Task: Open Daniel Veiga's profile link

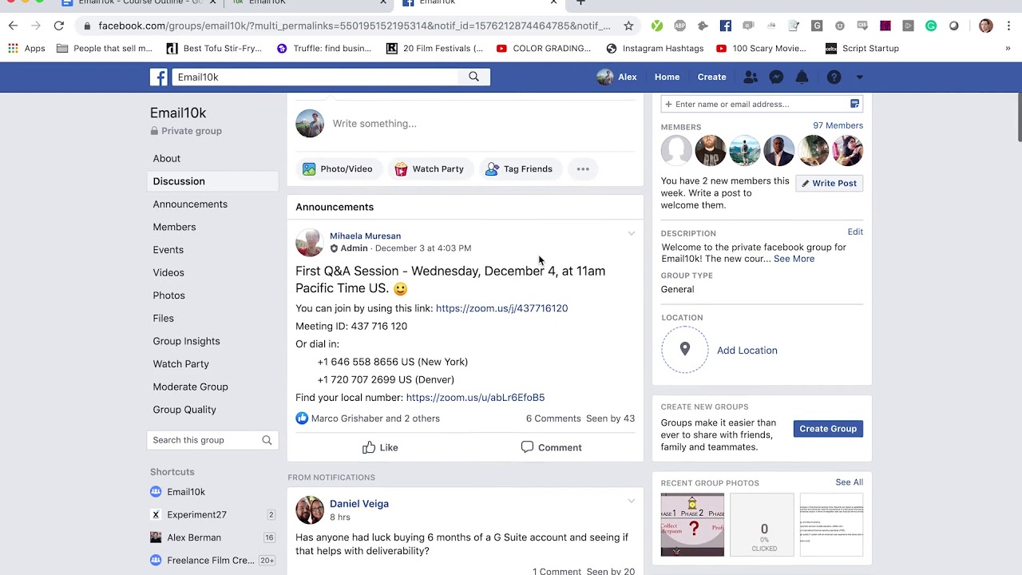Action: tap(359, 504)
